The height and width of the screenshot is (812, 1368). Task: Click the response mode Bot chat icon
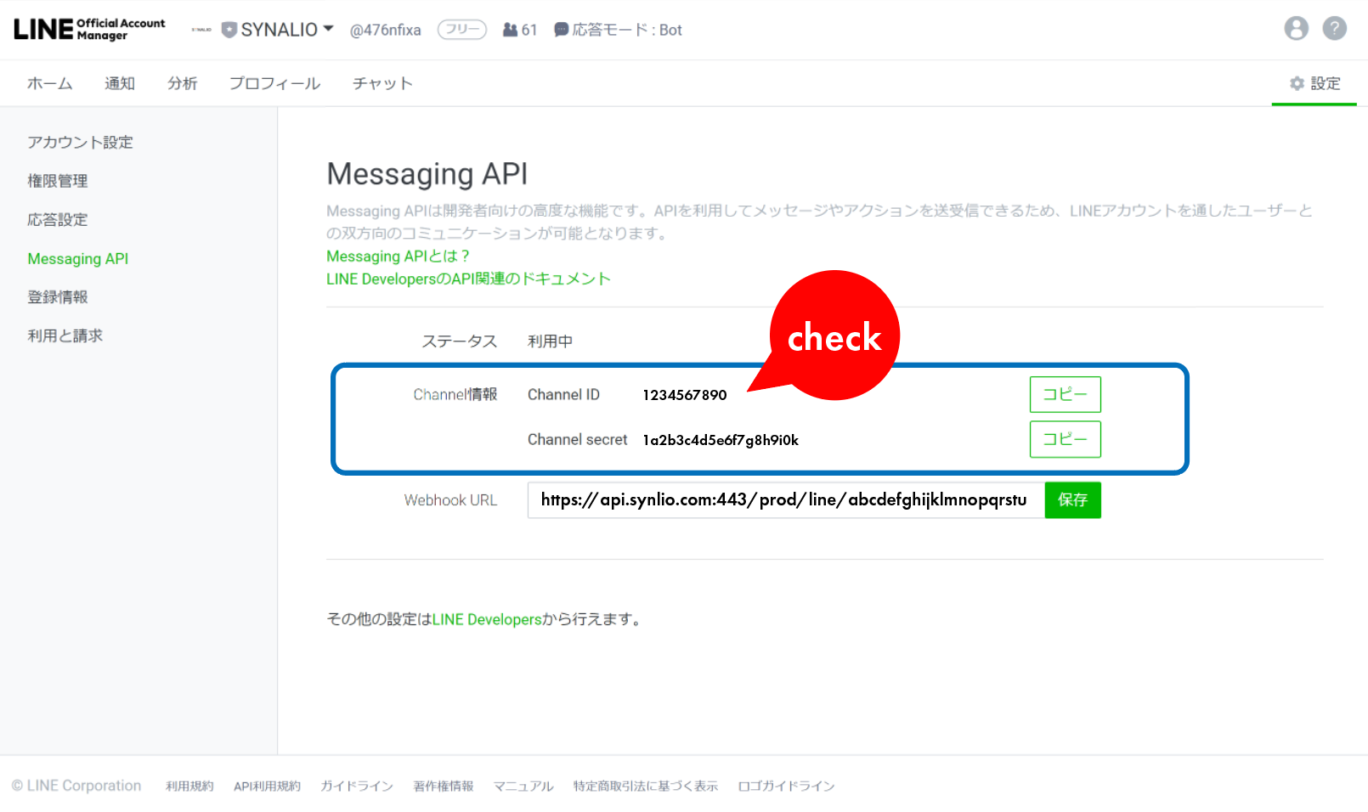point(562,30)
